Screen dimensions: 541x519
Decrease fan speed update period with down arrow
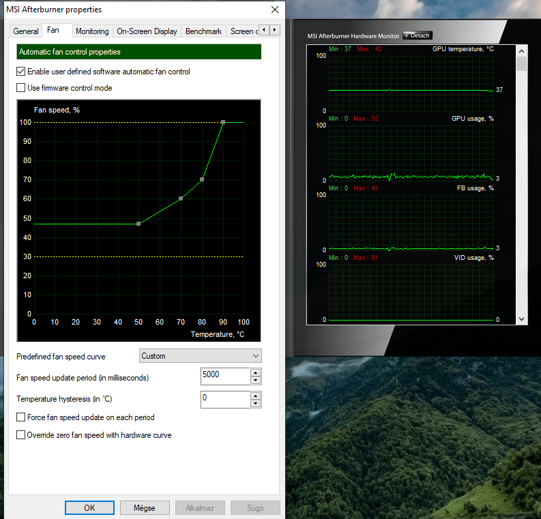click(x=255, y=381)
